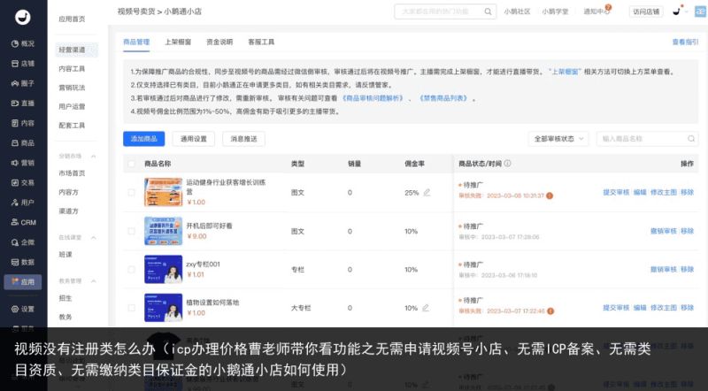Select 经营渠道 in the app menu
The image size is (708, 391).
coord(77,50)
